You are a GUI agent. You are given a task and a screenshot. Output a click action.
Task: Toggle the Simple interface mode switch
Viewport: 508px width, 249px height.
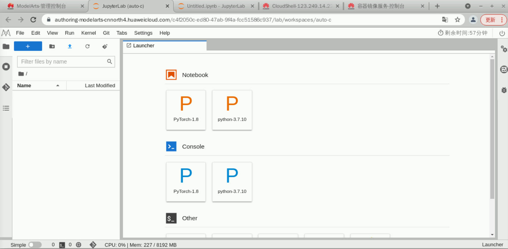[35, 245]
